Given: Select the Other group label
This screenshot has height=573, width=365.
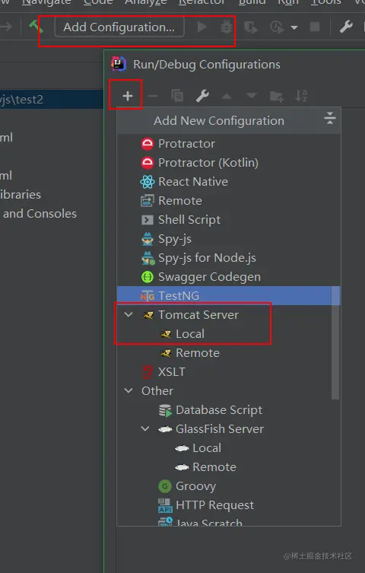Looking at the screenshot, I should pos(157,390).
